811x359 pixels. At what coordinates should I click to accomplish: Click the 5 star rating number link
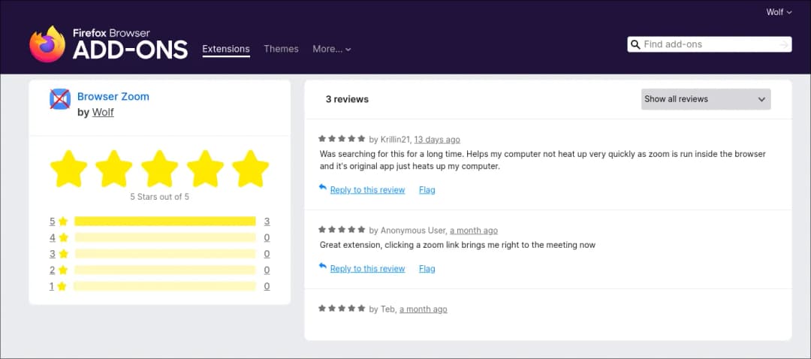(53, 222)
